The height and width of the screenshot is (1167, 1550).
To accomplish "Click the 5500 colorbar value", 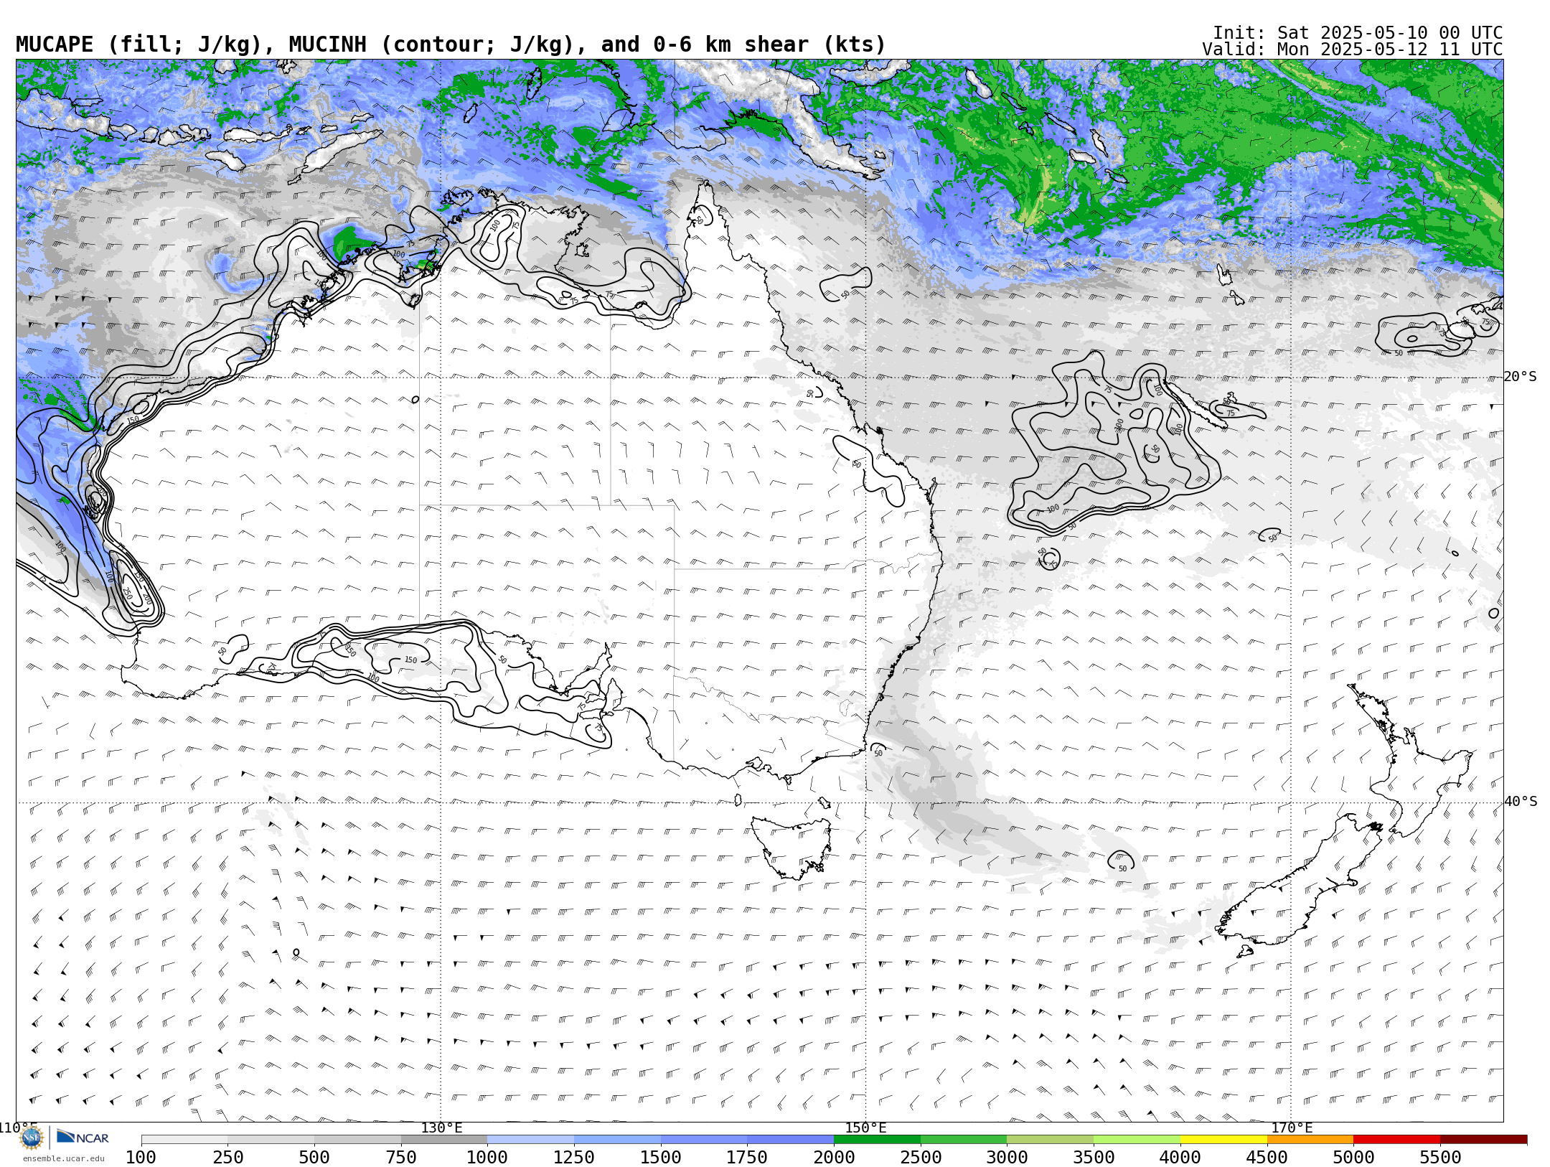I will point(1440,1158).
